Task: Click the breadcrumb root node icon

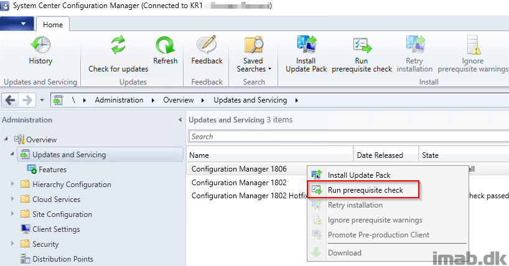Action: coord(58,100)
